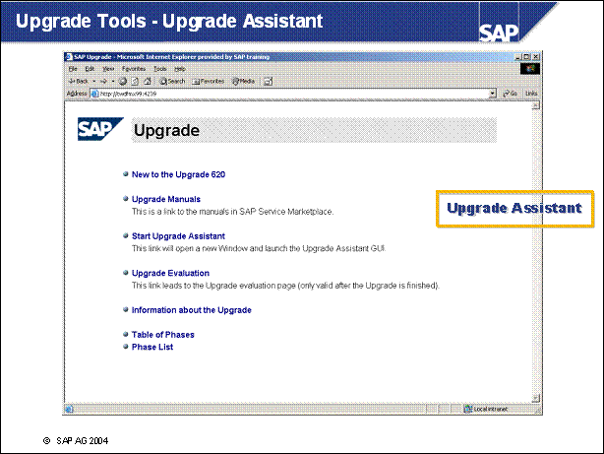Open the Search pane from toolbar
The width and height of the screenshot is (604, 454).
pos(172,81)
